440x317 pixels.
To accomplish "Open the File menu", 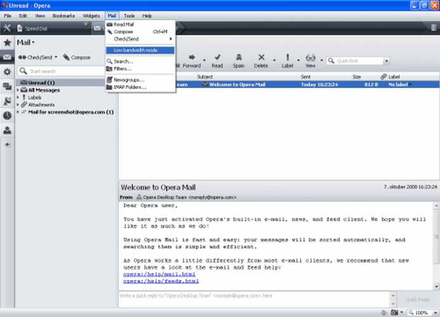I will pos(8,16).
